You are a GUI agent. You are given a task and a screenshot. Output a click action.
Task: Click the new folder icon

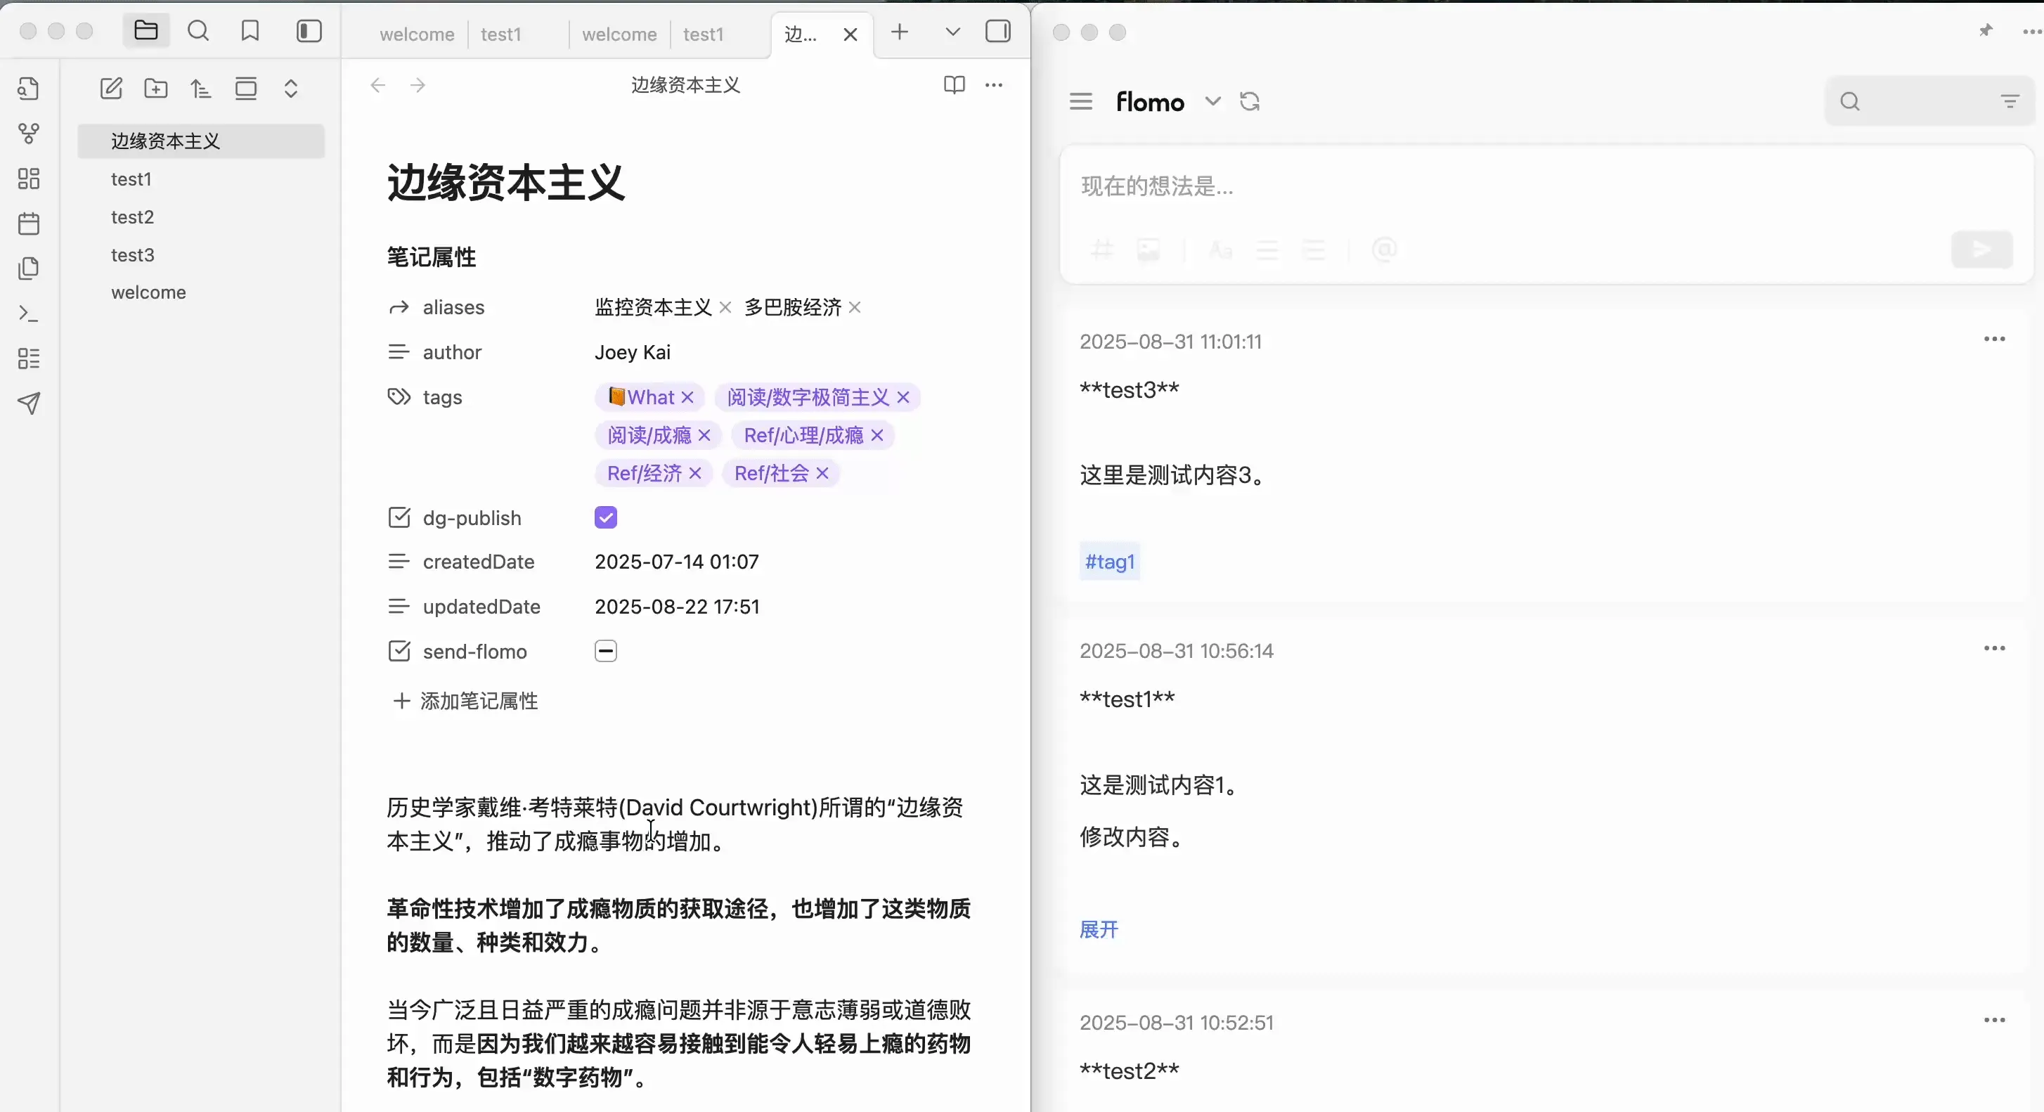click(x=155, y=88)
